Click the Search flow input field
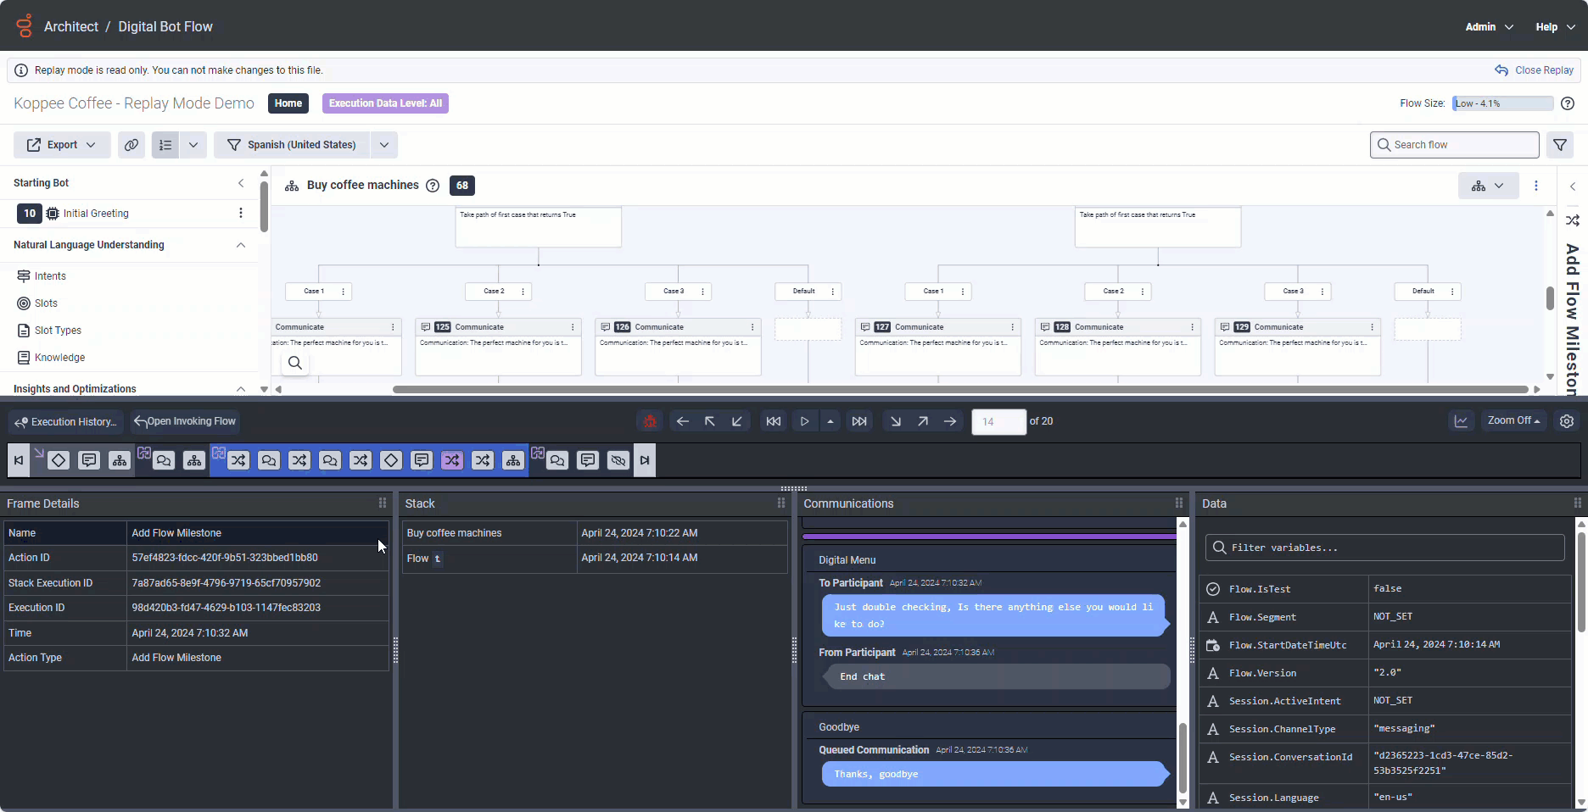This screenshot has width=1588, height=812. [1454, 145]
